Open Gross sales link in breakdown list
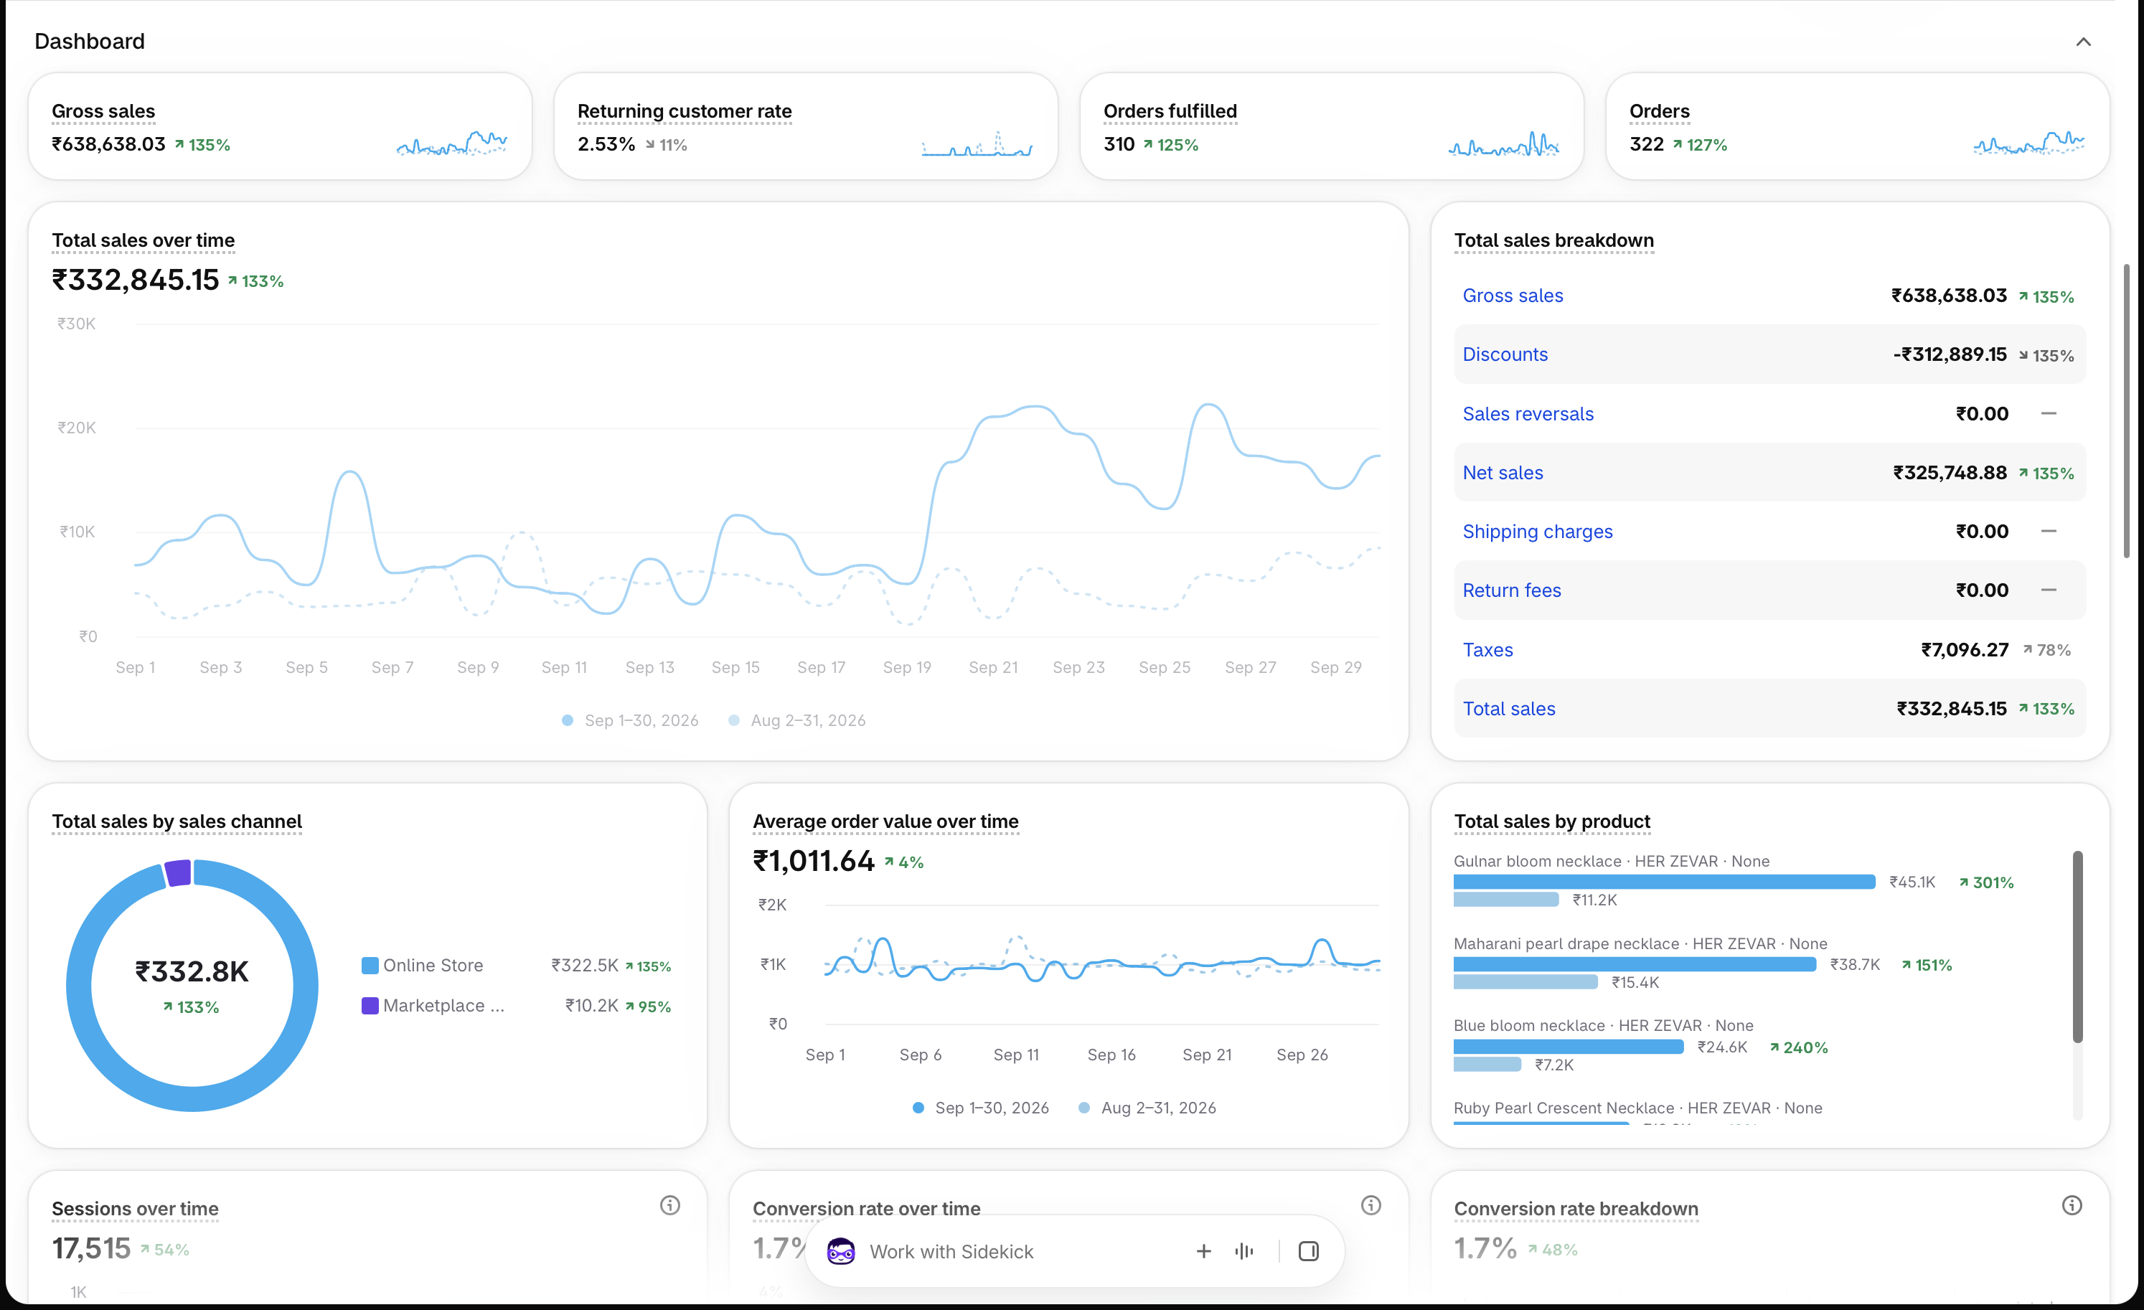Screen dimensions: 2144x1310 [x=1513, y=296]
